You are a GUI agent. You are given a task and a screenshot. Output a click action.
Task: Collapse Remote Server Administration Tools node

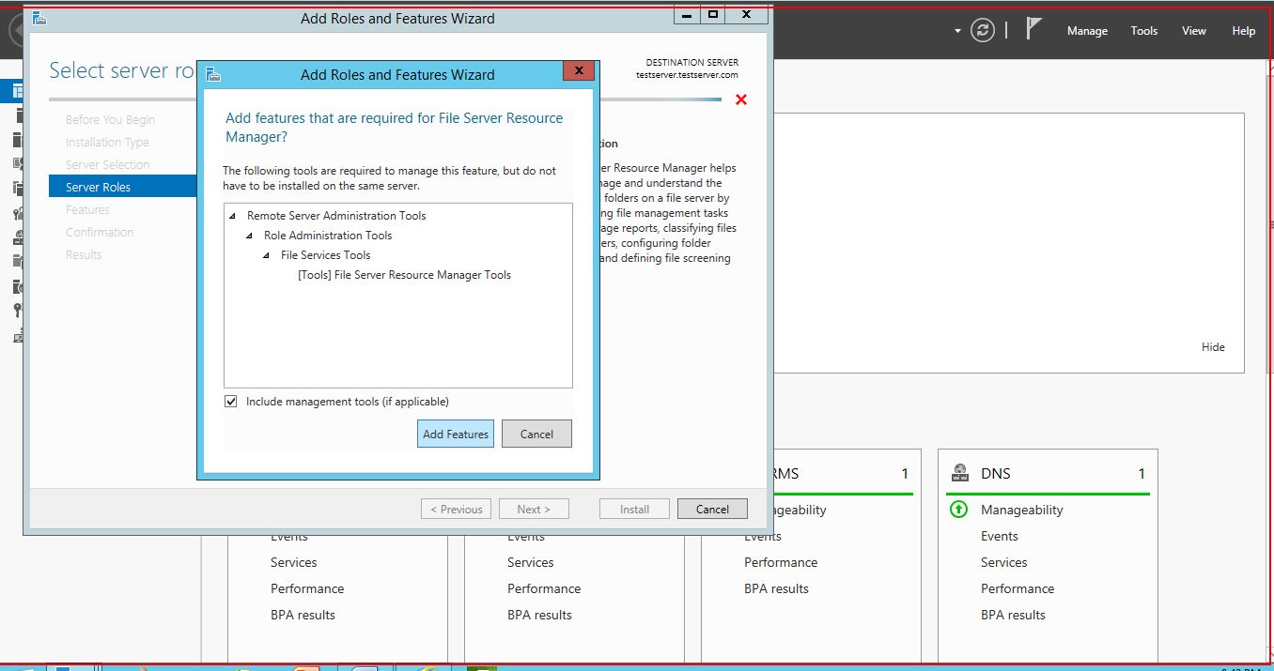(x=232, y=216)
